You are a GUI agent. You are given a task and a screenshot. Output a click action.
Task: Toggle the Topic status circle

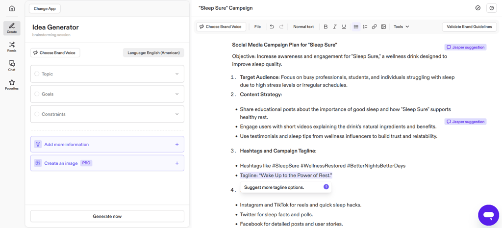36,74
